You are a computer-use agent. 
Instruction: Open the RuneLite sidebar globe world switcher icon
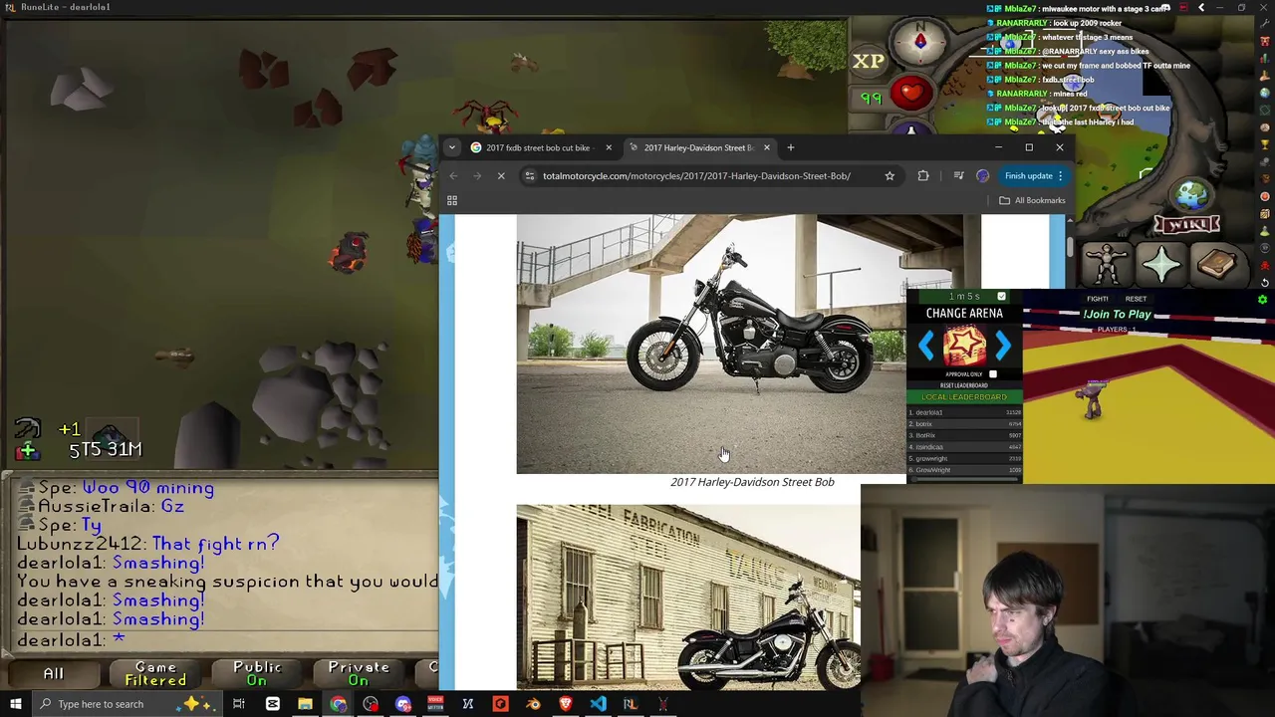click(1264, 94)
